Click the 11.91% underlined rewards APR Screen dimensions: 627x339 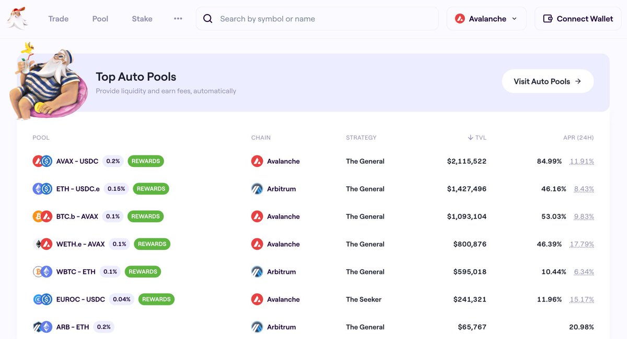[x=582, y=161]
